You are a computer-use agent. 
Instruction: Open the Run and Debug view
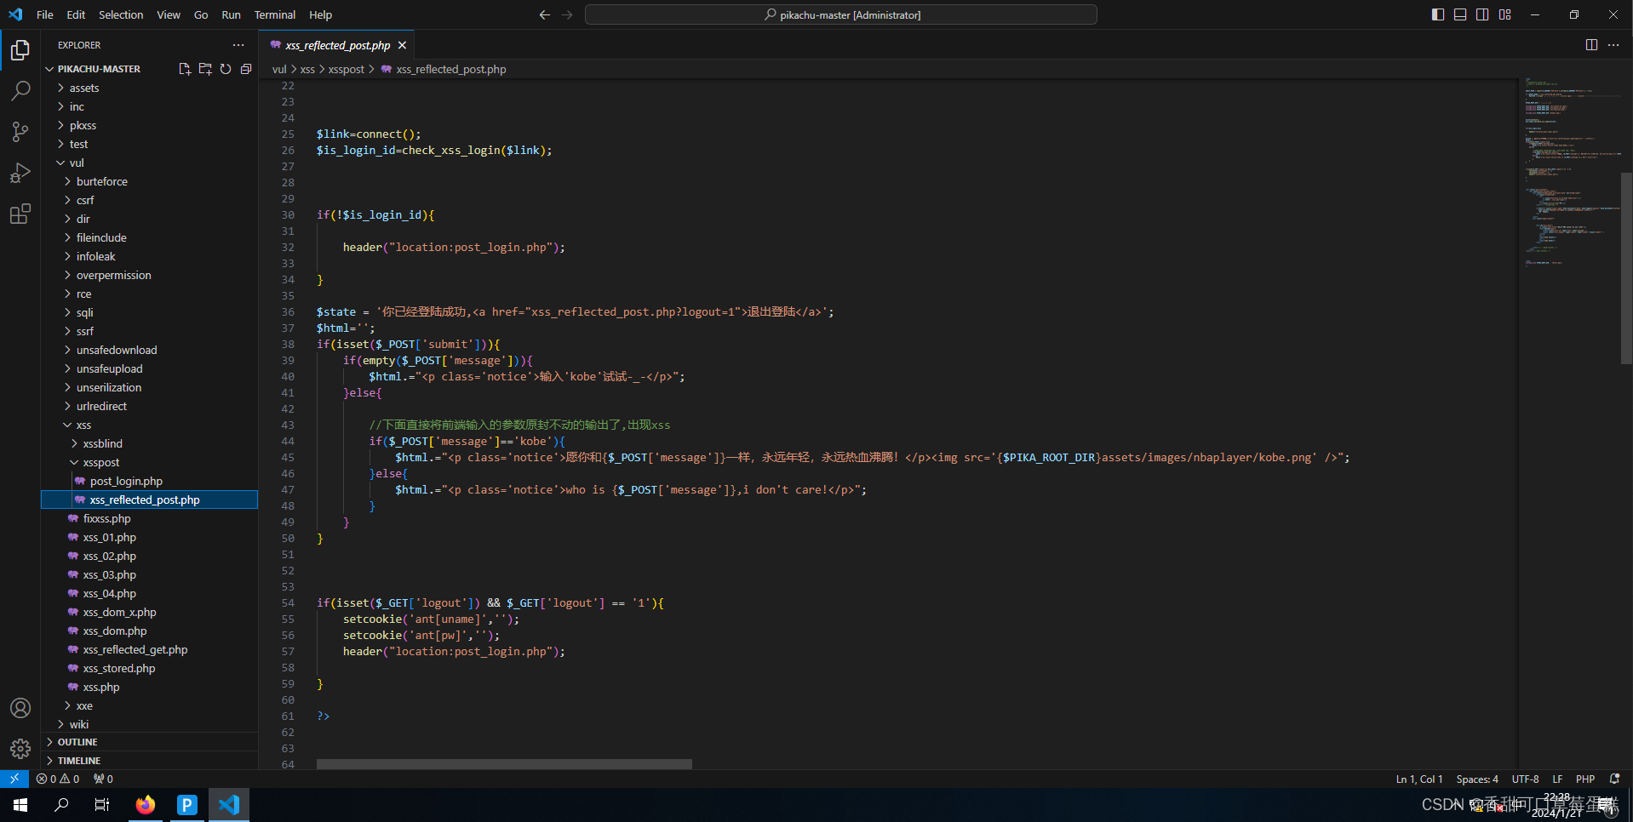pos(20,173)
